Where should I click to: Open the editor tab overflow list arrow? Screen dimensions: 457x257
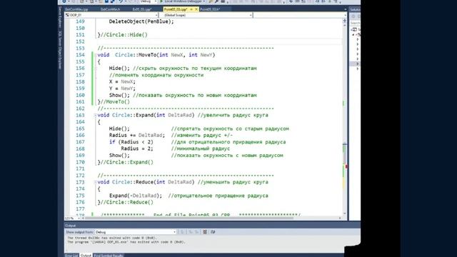tap(346, 9)
